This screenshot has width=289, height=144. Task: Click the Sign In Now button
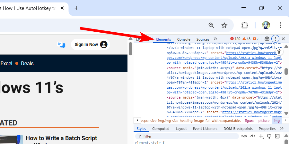[90, 44]
